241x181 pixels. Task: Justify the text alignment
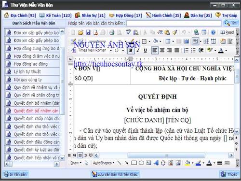(177, 50)
